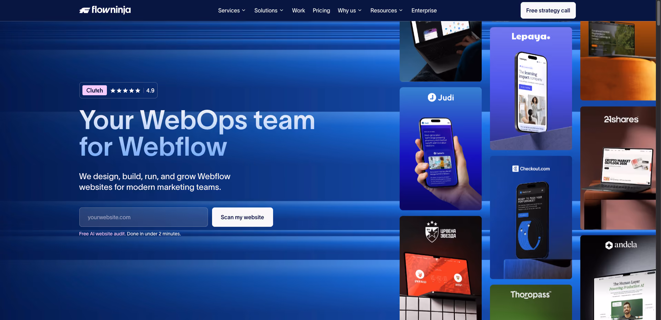Open the 21shares project card

(x=618, y=168)
